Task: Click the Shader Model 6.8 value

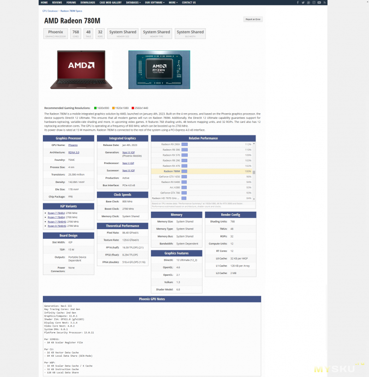Action: click(x=178, y=290)
